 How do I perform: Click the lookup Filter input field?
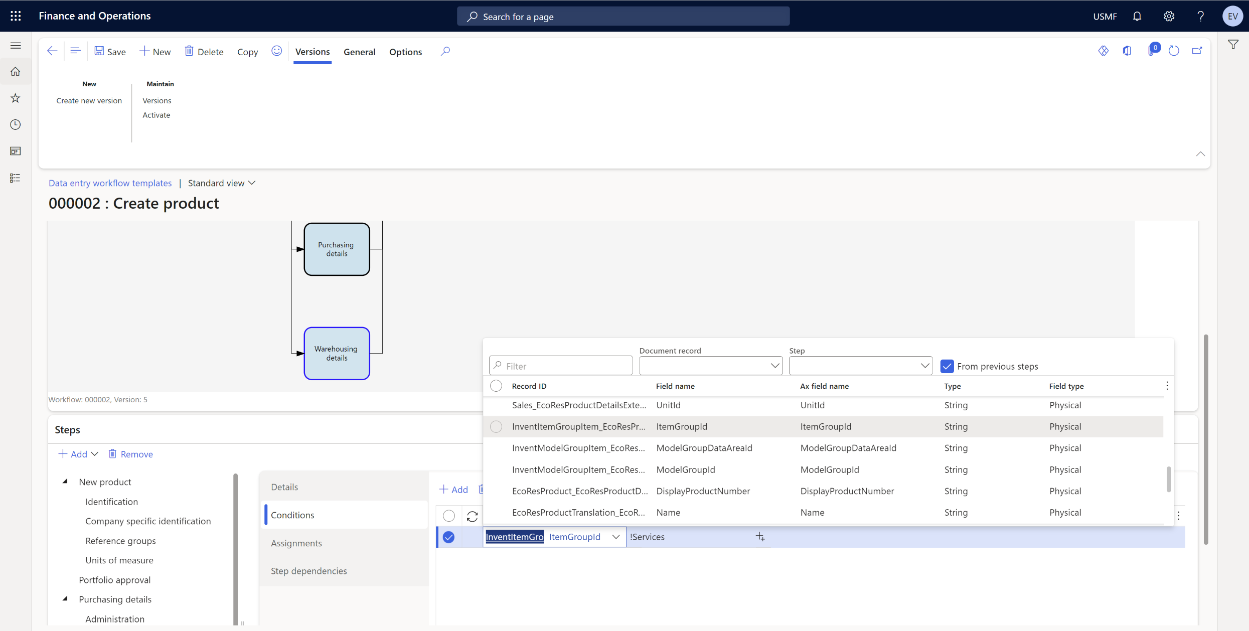(x=561, y=366)
